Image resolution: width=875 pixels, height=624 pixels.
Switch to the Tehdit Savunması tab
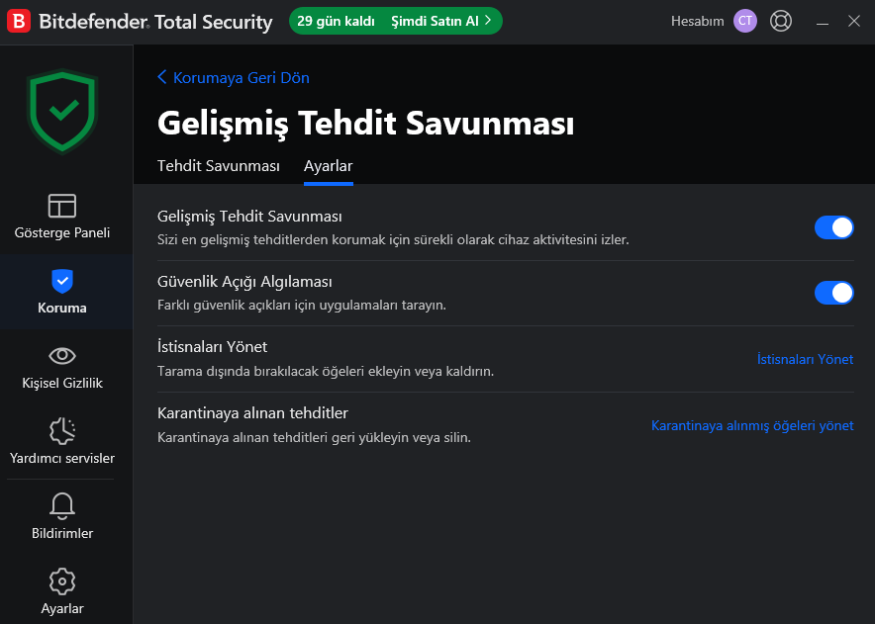218,165
